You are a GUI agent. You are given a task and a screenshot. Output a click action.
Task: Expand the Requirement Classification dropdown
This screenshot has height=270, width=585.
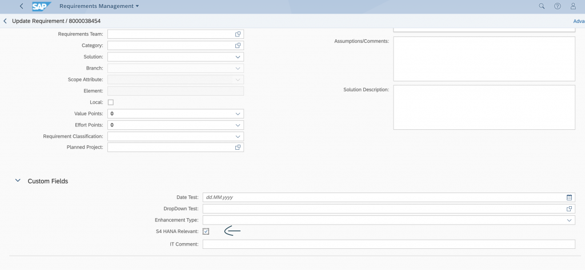tap(238, 137)
